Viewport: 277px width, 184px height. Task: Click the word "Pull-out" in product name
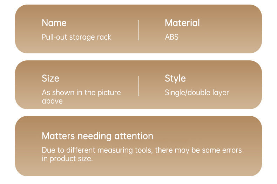54,37
